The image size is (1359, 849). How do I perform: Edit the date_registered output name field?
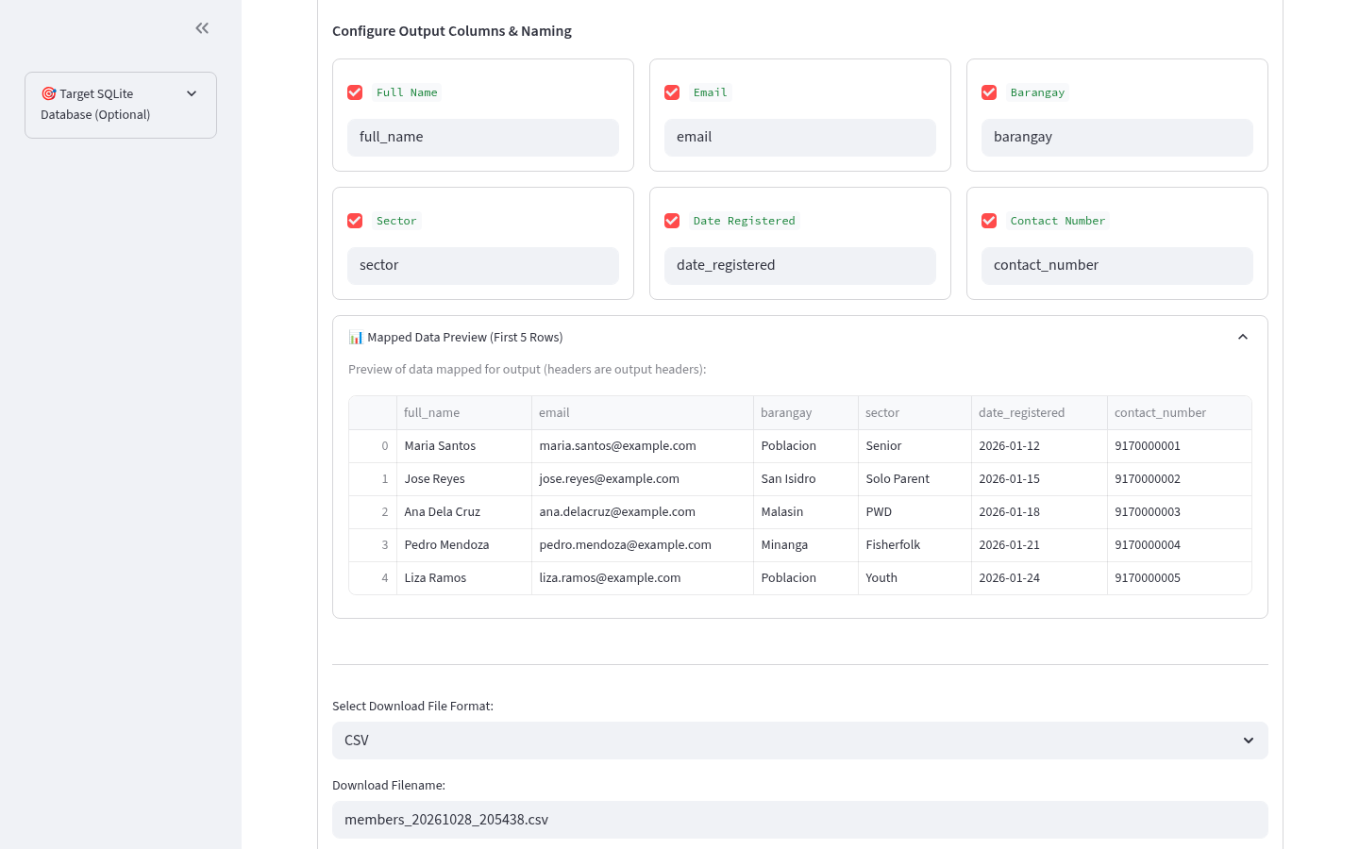pos(800,266)
